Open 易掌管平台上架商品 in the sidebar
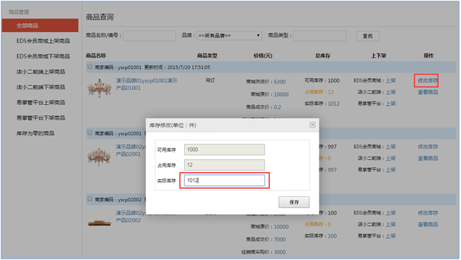This screenshot has height=260, width=461. [x=41, y=102]
